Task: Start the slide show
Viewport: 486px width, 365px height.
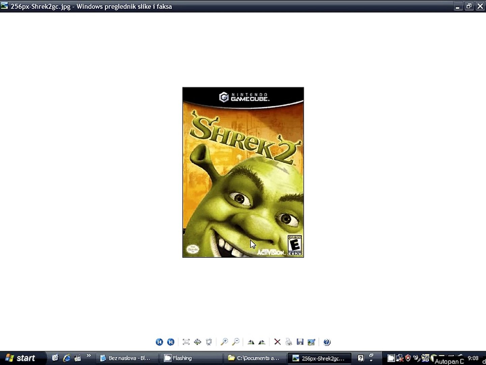Action: pyautogui.click(x=209, y=342)
